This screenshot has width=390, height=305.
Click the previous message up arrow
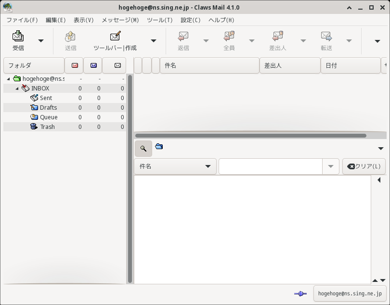point(375,280)
